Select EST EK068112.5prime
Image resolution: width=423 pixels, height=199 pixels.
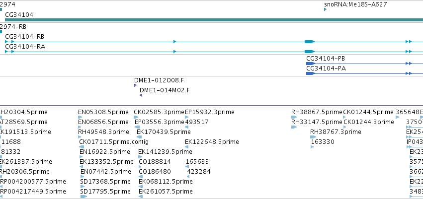click(166, 182)
